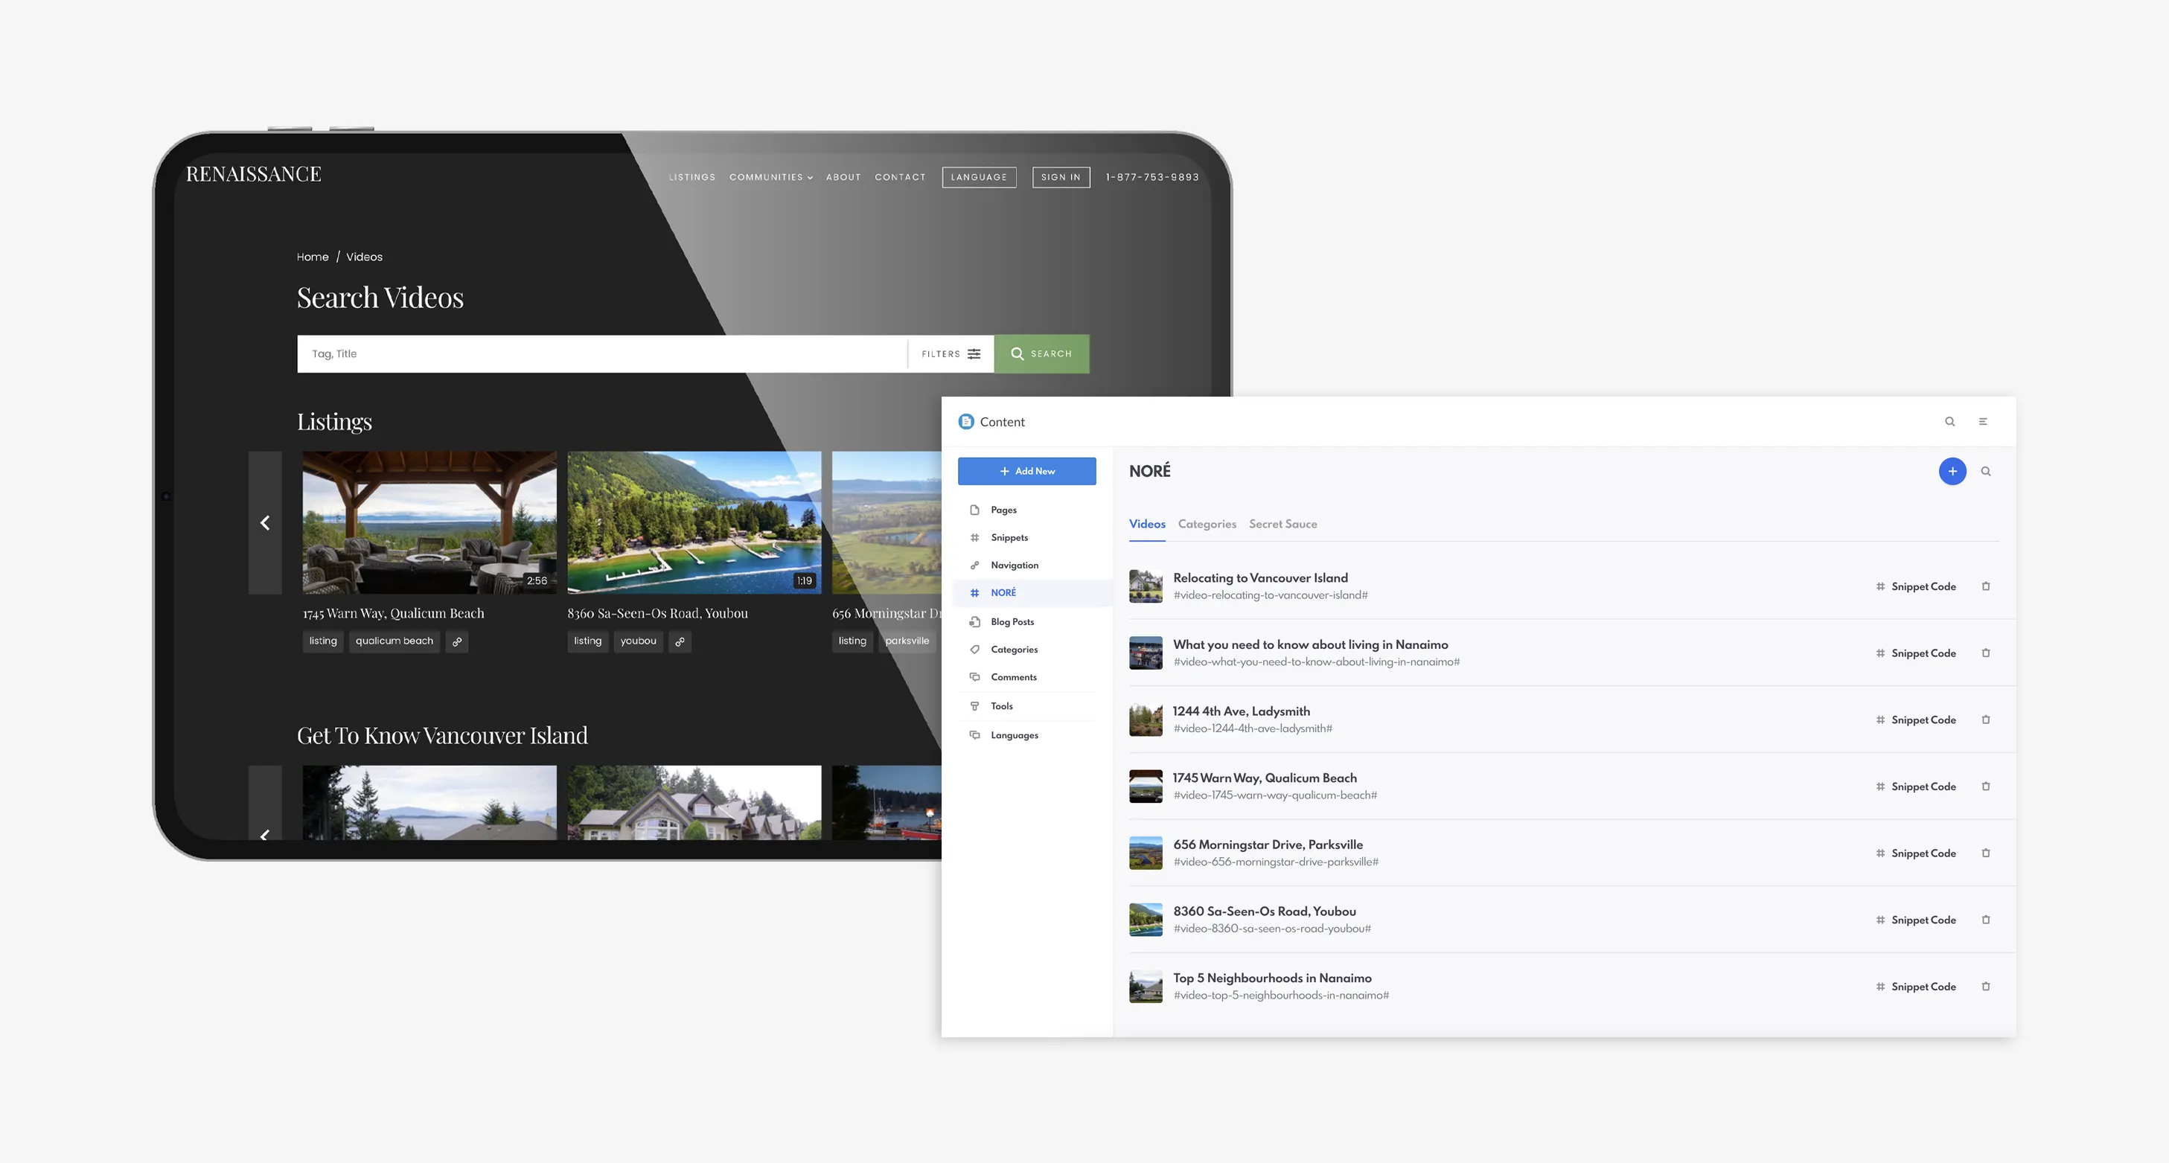Click the Pages sidebar item

pyautogui.click(x=1027, y=510)
